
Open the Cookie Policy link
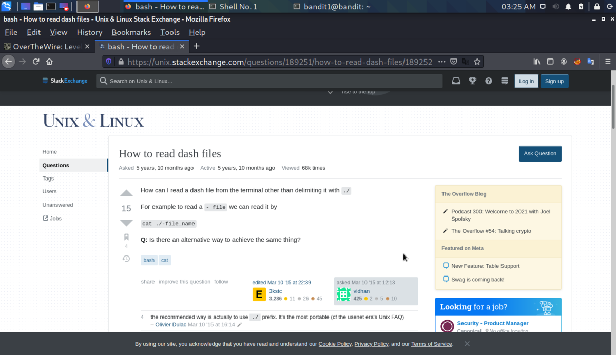tap(335, 344)
